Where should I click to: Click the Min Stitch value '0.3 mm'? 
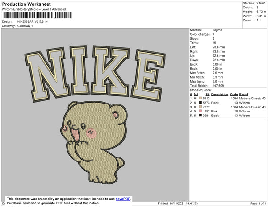218,77
